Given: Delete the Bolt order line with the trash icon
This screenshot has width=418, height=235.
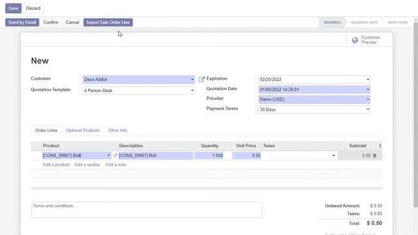Looking at the screenshot, I should pos(374,155).
